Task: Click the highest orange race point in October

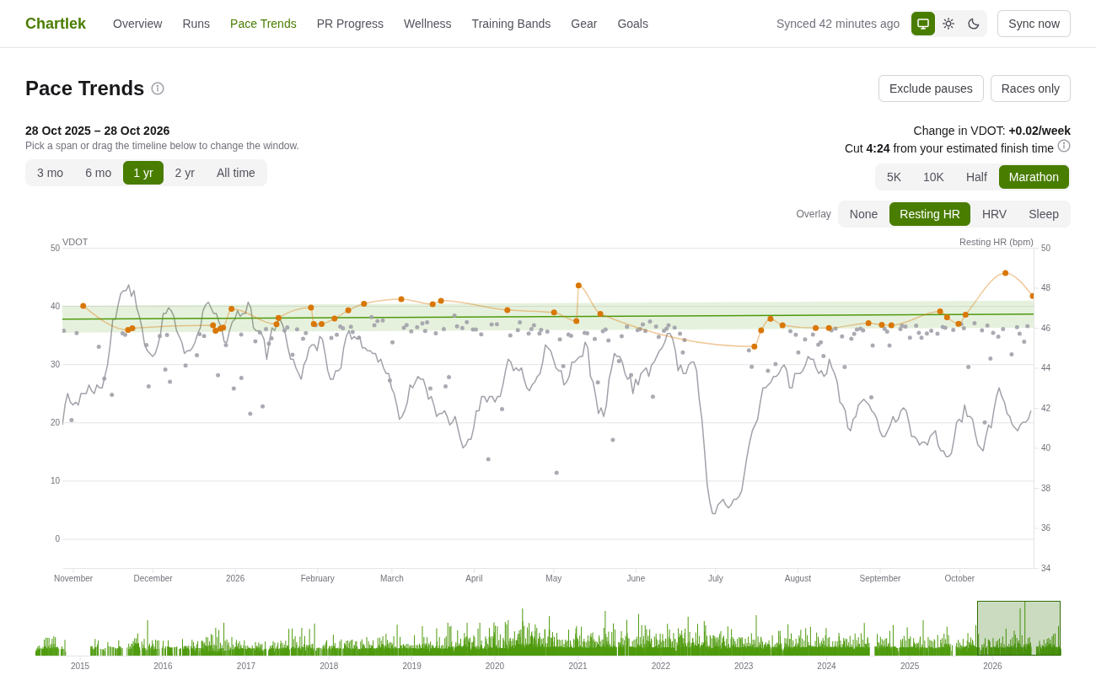Action: (x=1005, y=273)
